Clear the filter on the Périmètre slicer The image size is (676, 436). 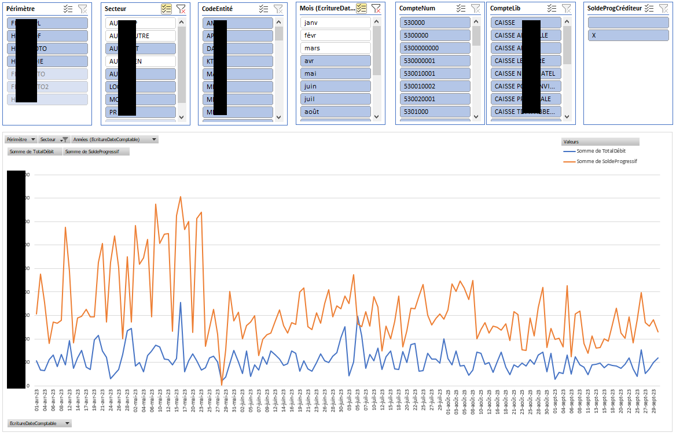point(82,9)
